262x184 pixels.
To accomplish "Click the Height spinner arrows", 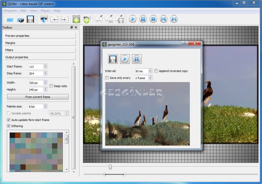I will click(46, 90).
